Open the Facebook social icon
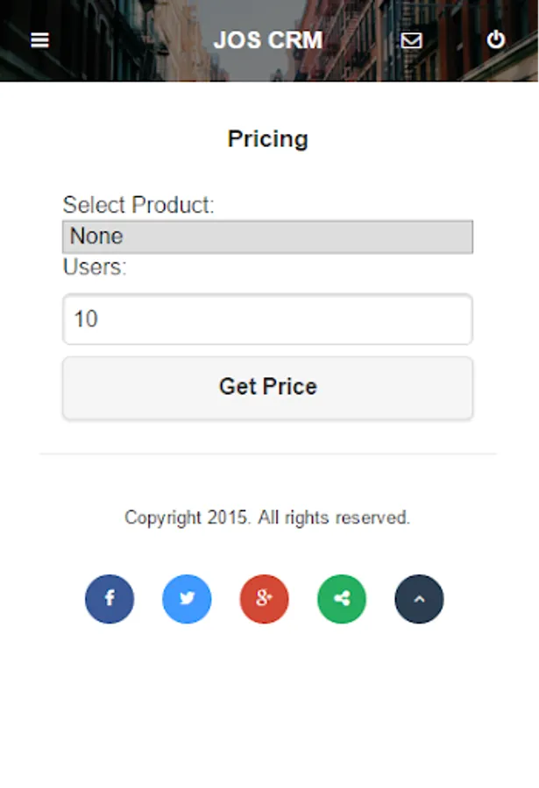 110,599
